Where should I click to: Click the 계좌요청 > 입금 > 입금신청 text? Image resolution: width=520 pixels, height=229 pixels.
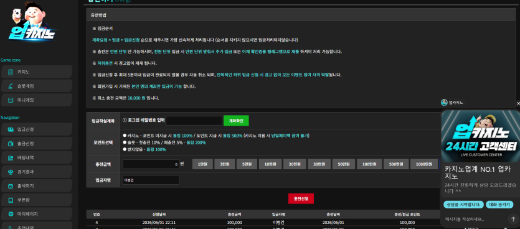pos(116,40)
